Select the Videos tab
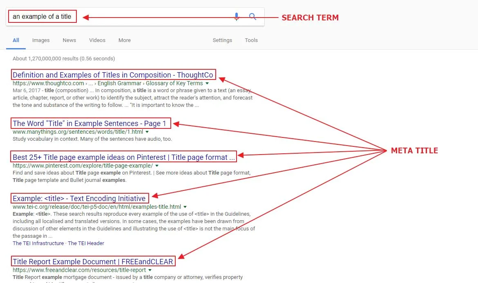The height and width of the screenshot is (283, 478). [x=97, y=40]
